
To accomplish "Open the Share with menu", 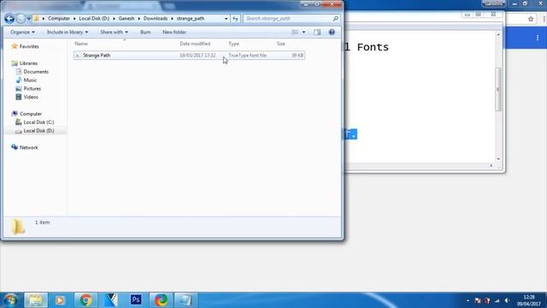I will click(x=114, y=33).
